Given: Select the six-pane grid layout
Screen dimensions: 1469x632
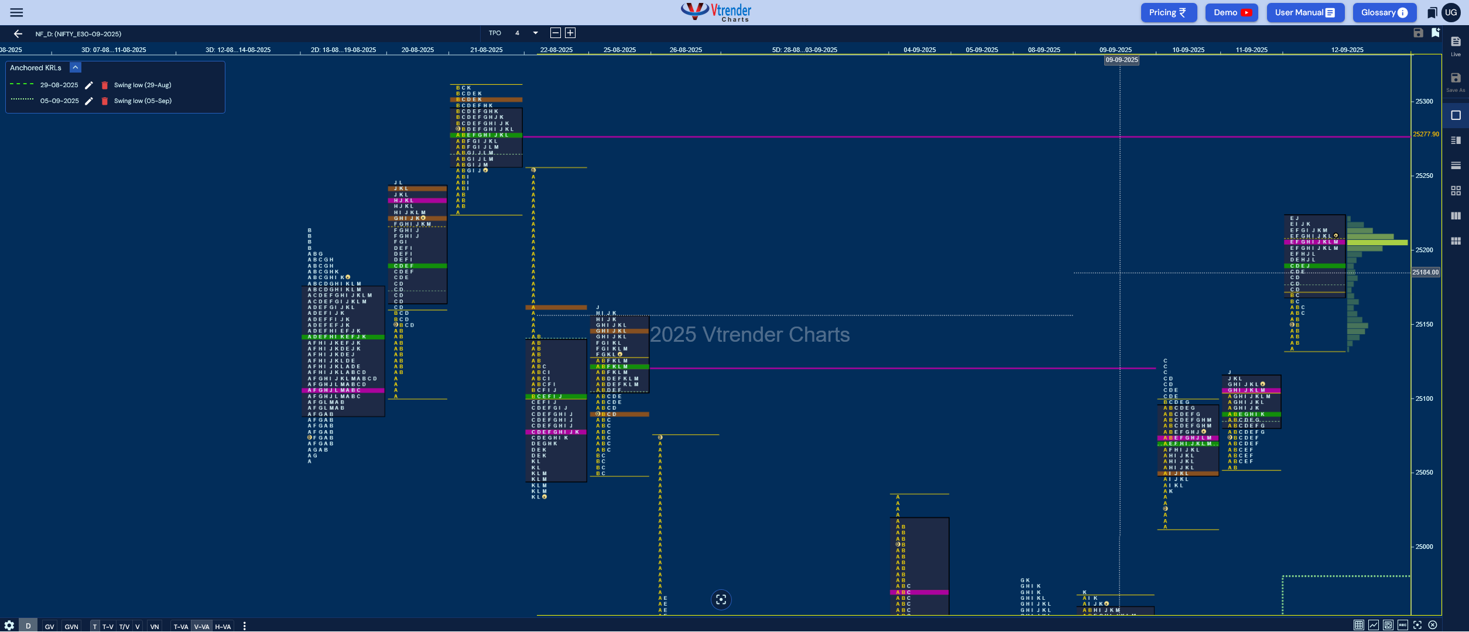Looking at the screenshot, I should [1456, 241].
